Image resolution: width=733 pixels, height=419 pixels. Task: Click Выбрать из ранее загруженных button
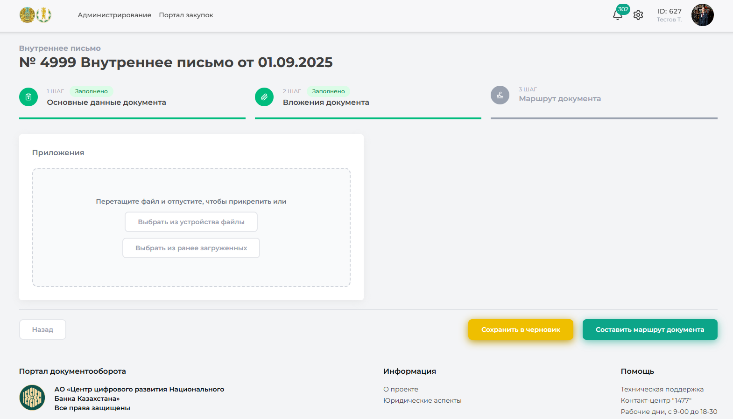pos(191,248)
